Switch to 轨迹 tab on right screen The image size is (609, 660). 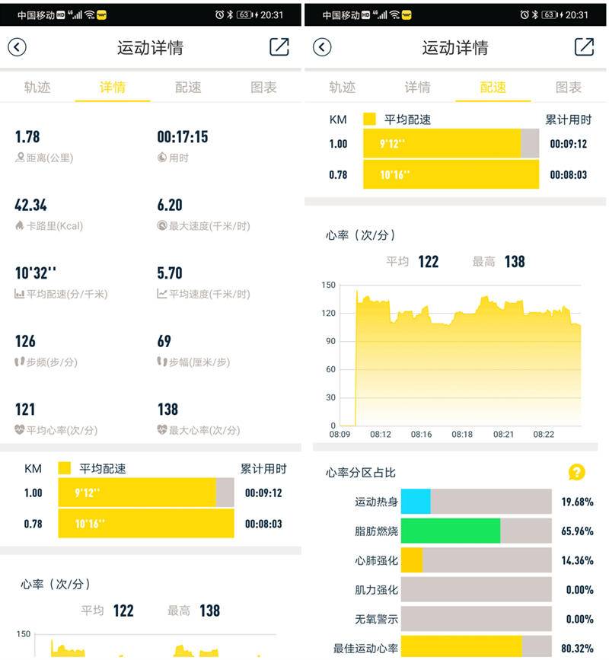[x=342, y=87]
